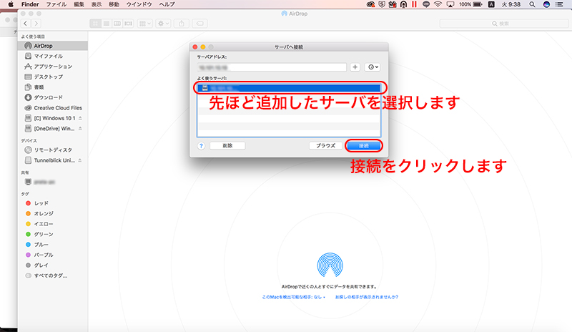Screen dimensions: 572x332
Task: Open the このMacを検出可能な相手 dropdown link
Action: (294, 297)
